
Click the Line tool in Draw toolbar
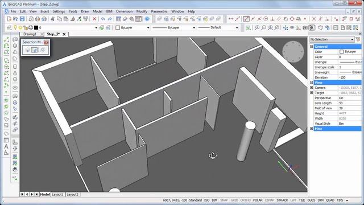tap(6, 40)
